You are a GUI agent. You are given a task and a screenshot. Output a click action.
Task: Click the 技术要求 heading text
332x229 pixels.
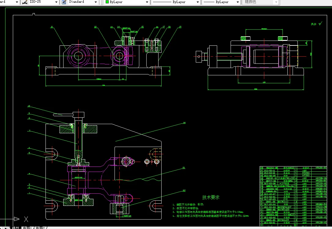[x=211, y=197]
